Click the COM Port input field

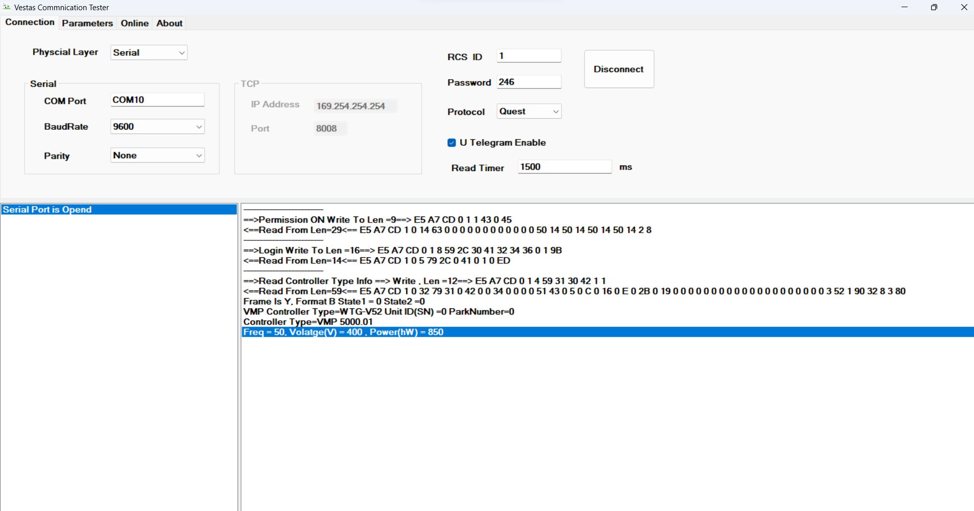(157, 100)
